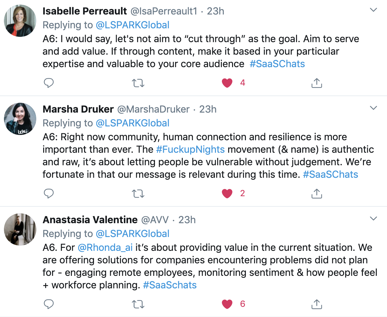Share Marsha Druker's tweet
This screenshot has height=317, width=387.
click(317, 194)
